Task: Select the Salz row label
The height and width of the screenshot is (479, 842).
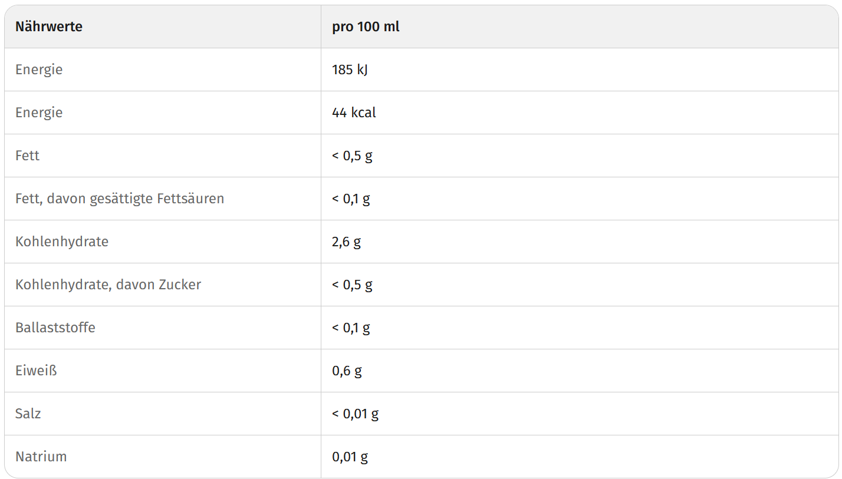Action: coord(28,414)
